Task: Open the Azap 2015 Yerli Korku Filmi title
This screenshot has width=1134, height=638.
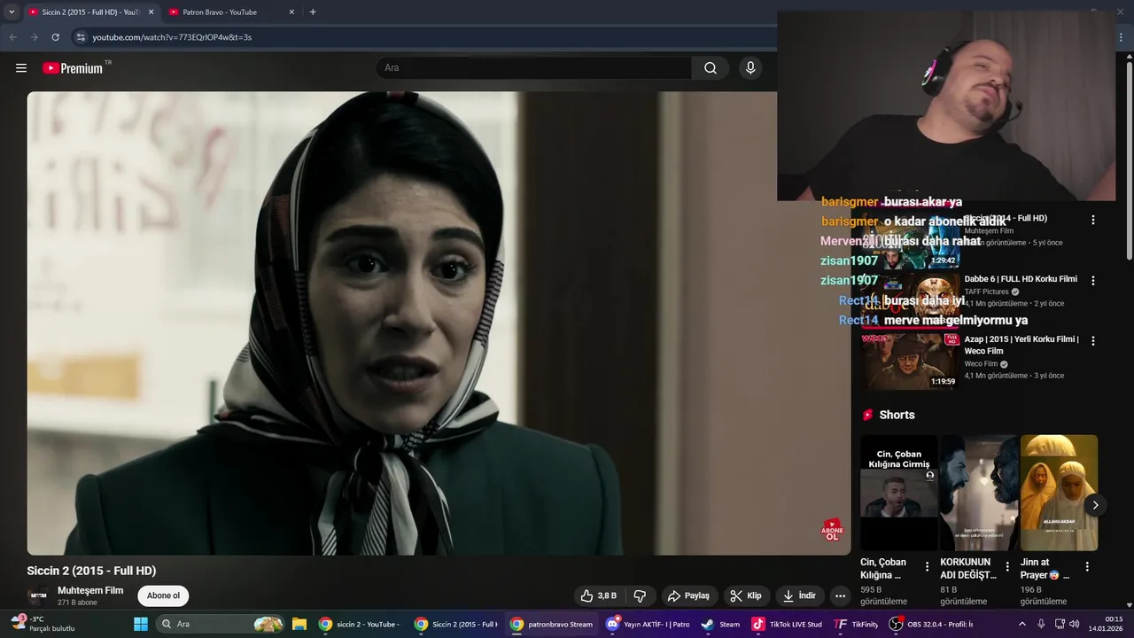Action: [x=1021, y=345]
